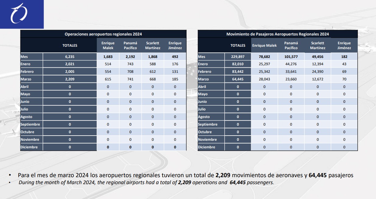Click the 44,276 cell in the Enero row
Screen dimensions: 376x199
pos(291,64)
